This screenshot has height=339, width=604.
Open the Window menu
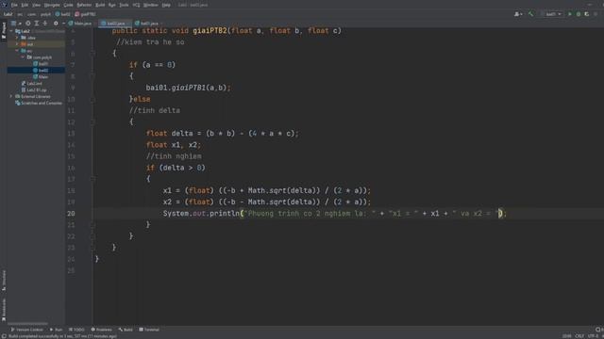(x=151, y=5)
